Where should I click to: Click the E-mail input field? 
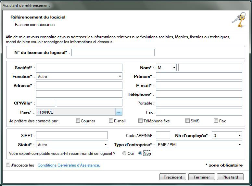click(199, 85)
